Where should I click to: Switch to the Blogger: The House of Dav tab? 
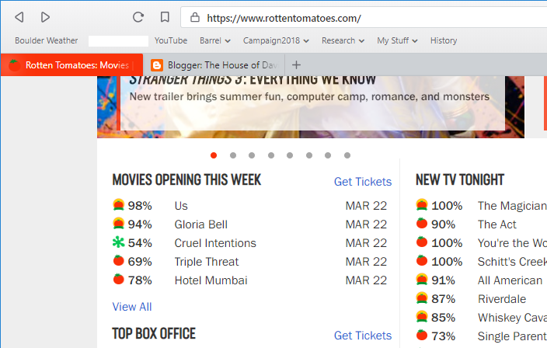coord(214,64)
